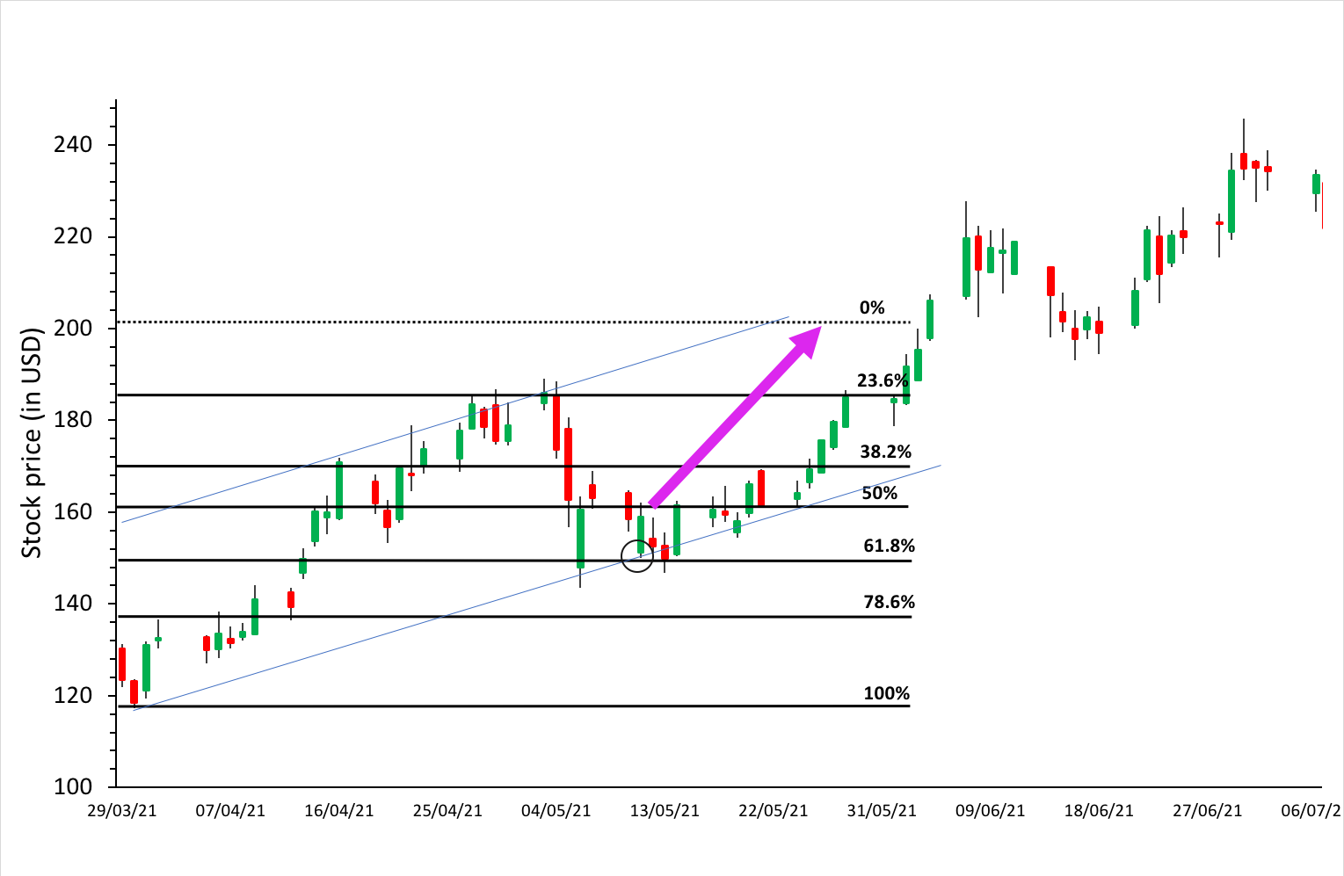Click the 09/06/21 date label

pos(991,811)
